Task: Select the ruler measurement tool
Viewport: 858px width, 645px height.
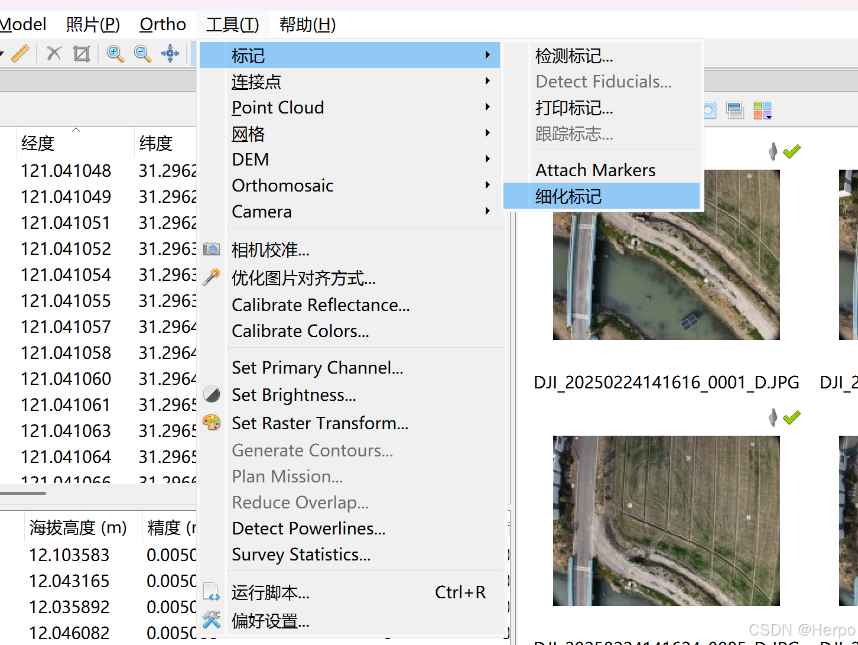Action: click(x=20, y=53)
